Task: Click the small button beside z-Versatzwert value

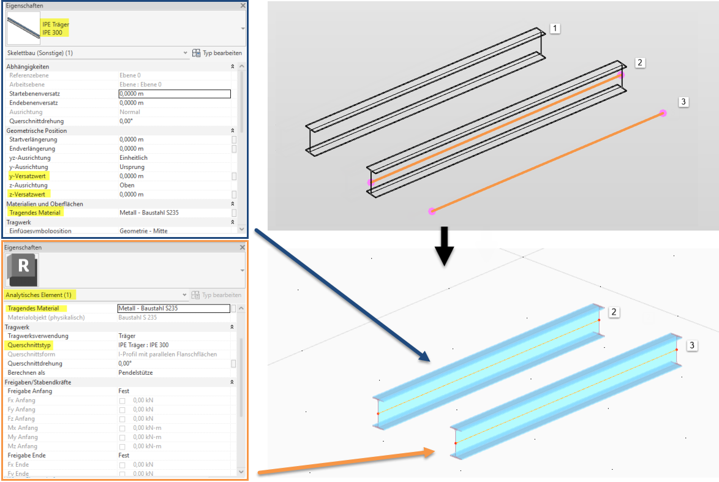Action: (234, 194)
